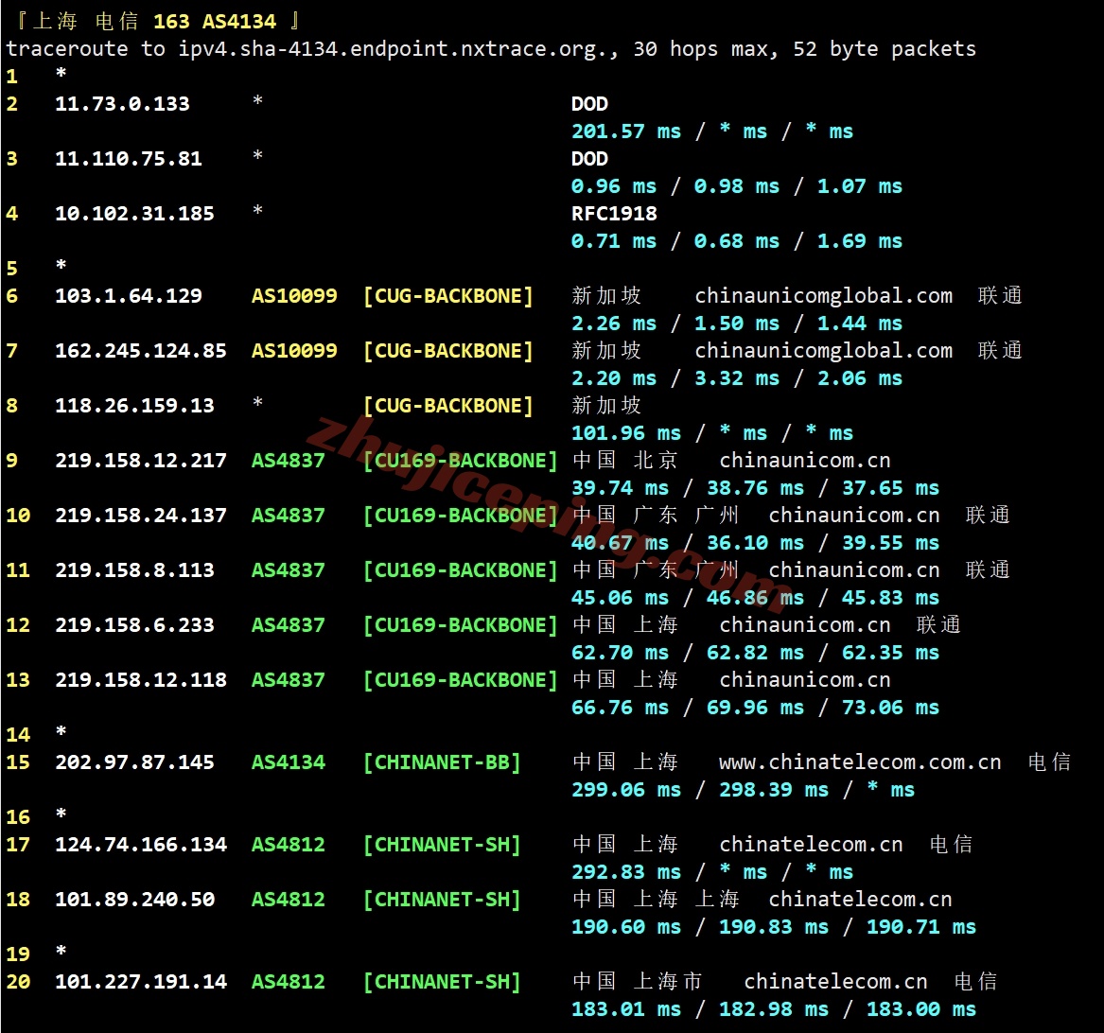Click hop 3 IP address 11.110.75.81
The height and width of the screenshot is (1033, 1104).
coord(129,158)
